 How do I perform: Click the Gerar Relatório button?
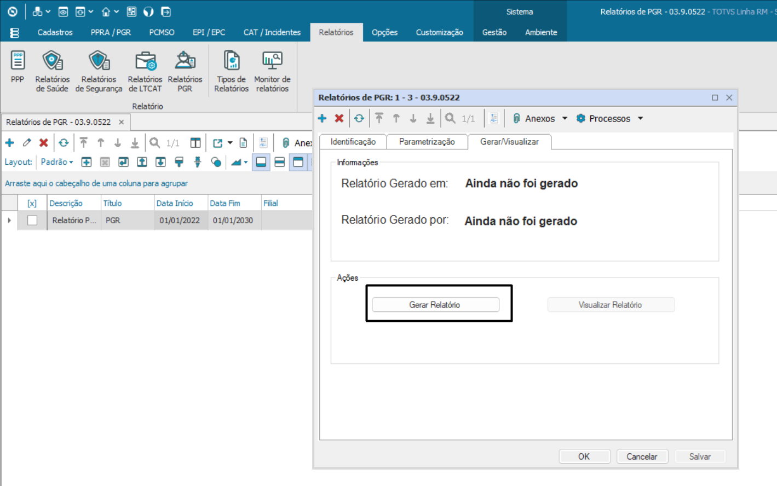(435, 305)
